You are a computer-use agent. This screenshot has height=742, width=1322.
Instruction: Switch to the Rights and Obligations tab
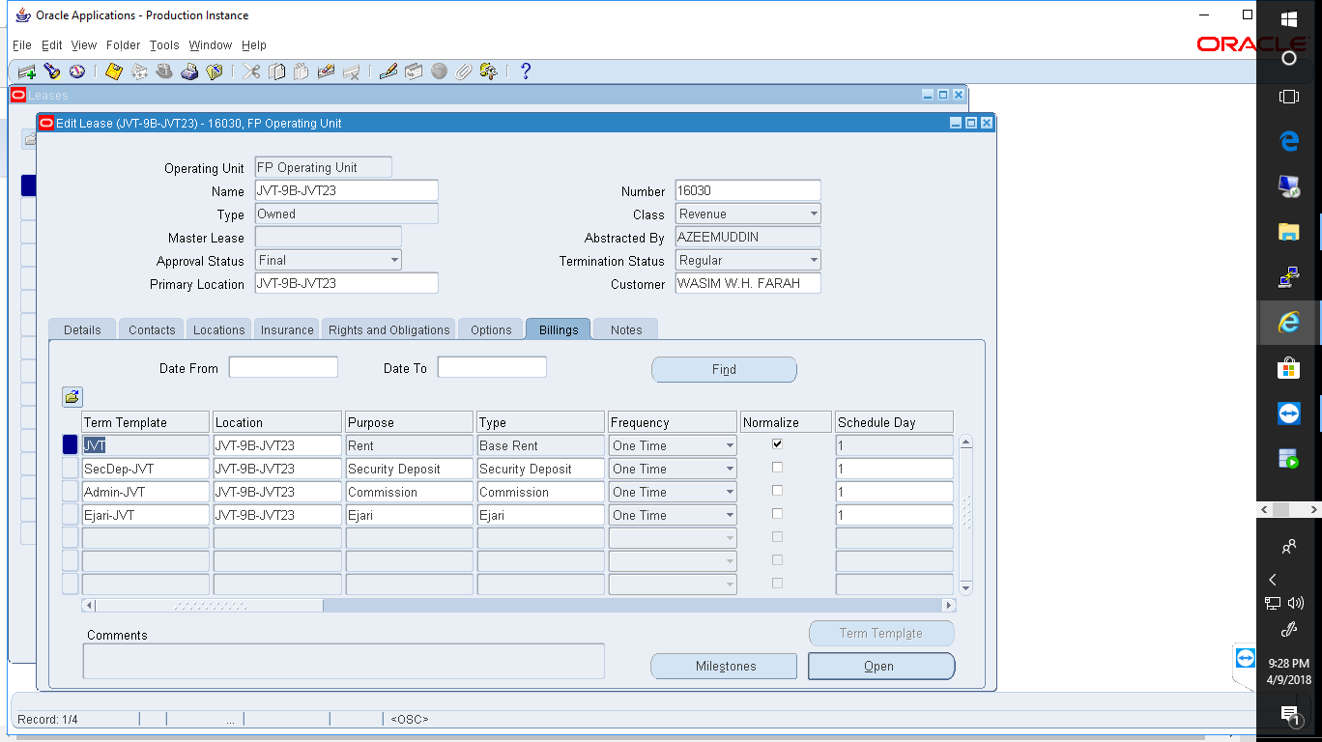pos(388,329)
